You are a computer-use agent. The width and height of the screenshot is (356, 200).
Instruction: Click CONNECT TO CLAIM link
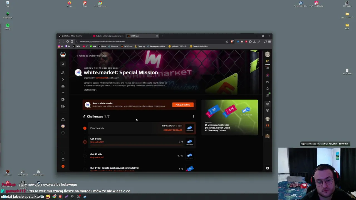pos(173,130)
